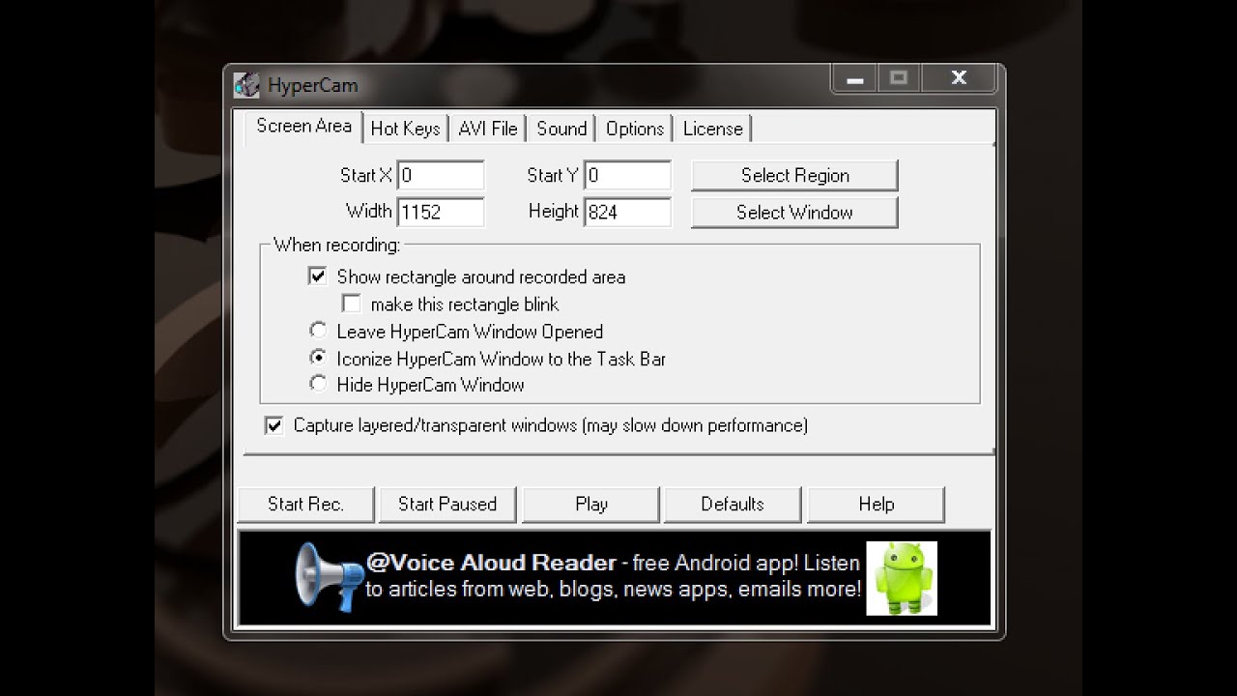Click the "When recording:" group label
Screen dimensions: 1237x696
click(x=336, y=245)
